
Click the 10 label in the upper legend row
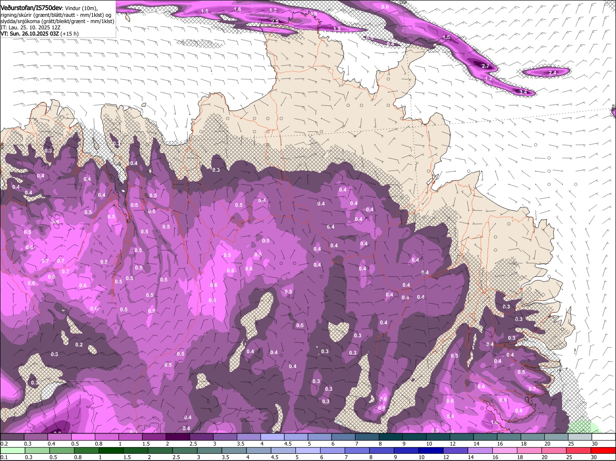(429, 444)
